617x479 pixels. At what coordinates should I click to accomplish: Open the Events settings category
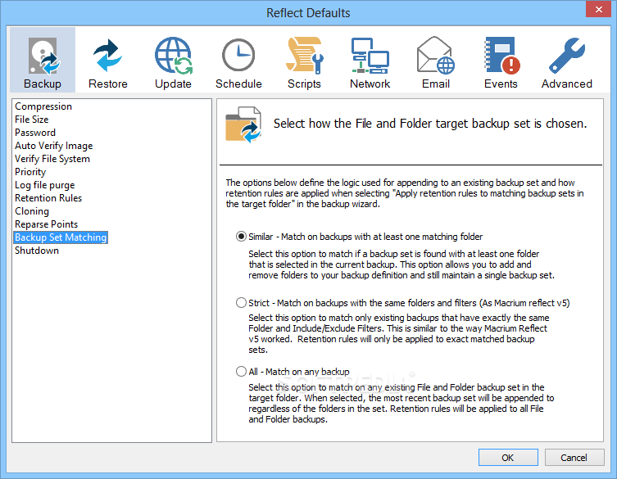[501, 60]
